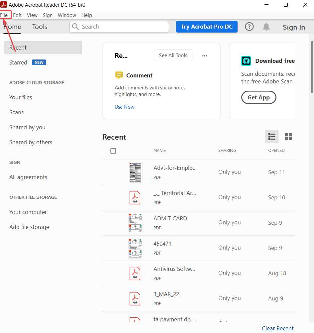Click the SHARING column header
This screenshot has height=333, width=314.
click(227, 150)
